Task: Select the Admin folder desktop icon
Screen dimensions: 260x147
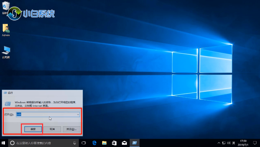Action: click(6, 29)
